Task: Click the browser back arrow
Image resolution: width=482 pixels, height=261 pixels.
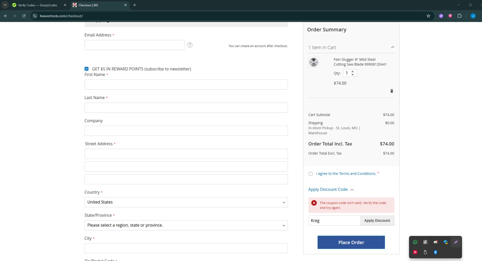Action: (x=5, y=16)
